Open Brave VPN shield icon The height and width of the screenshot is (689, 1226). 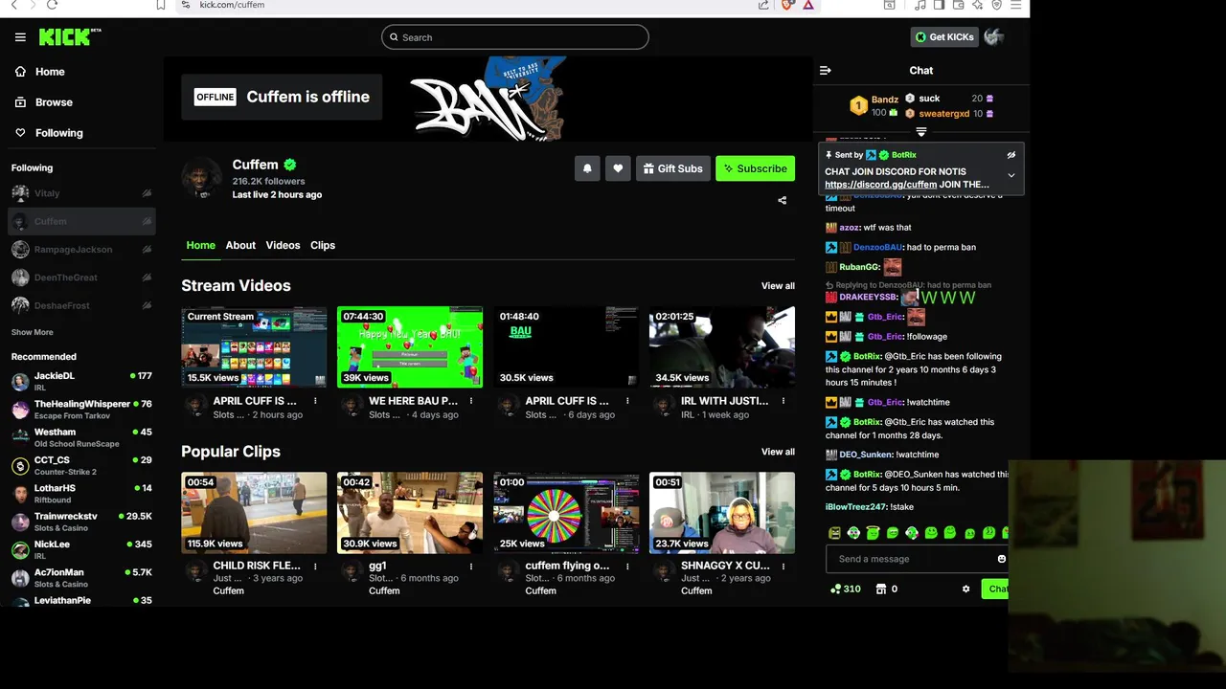coord(996,5)
